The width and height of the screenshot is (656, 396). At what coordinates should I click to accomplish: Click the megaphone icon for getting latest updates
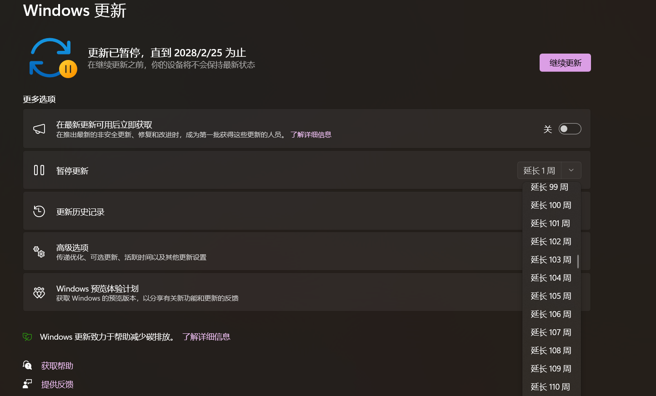pos(39,129)
